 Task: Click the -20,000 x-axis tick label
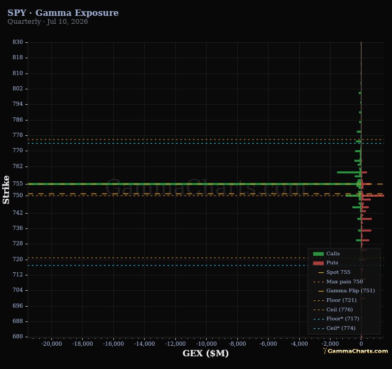(51, 344)
